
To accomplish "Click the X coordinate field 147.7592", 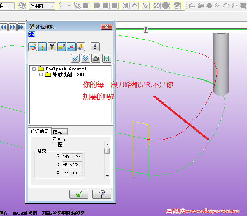I will click(x=72, y=156).
